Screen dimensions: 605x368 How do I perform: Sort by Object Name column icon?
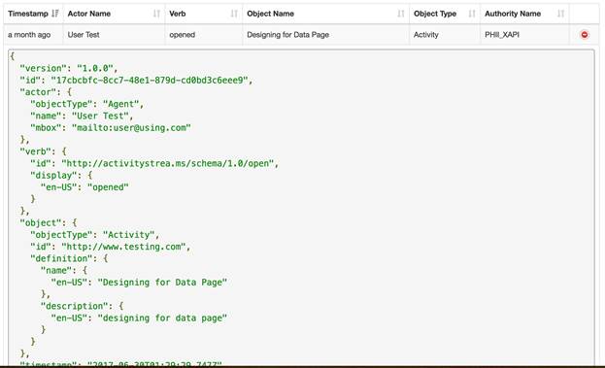400,14
